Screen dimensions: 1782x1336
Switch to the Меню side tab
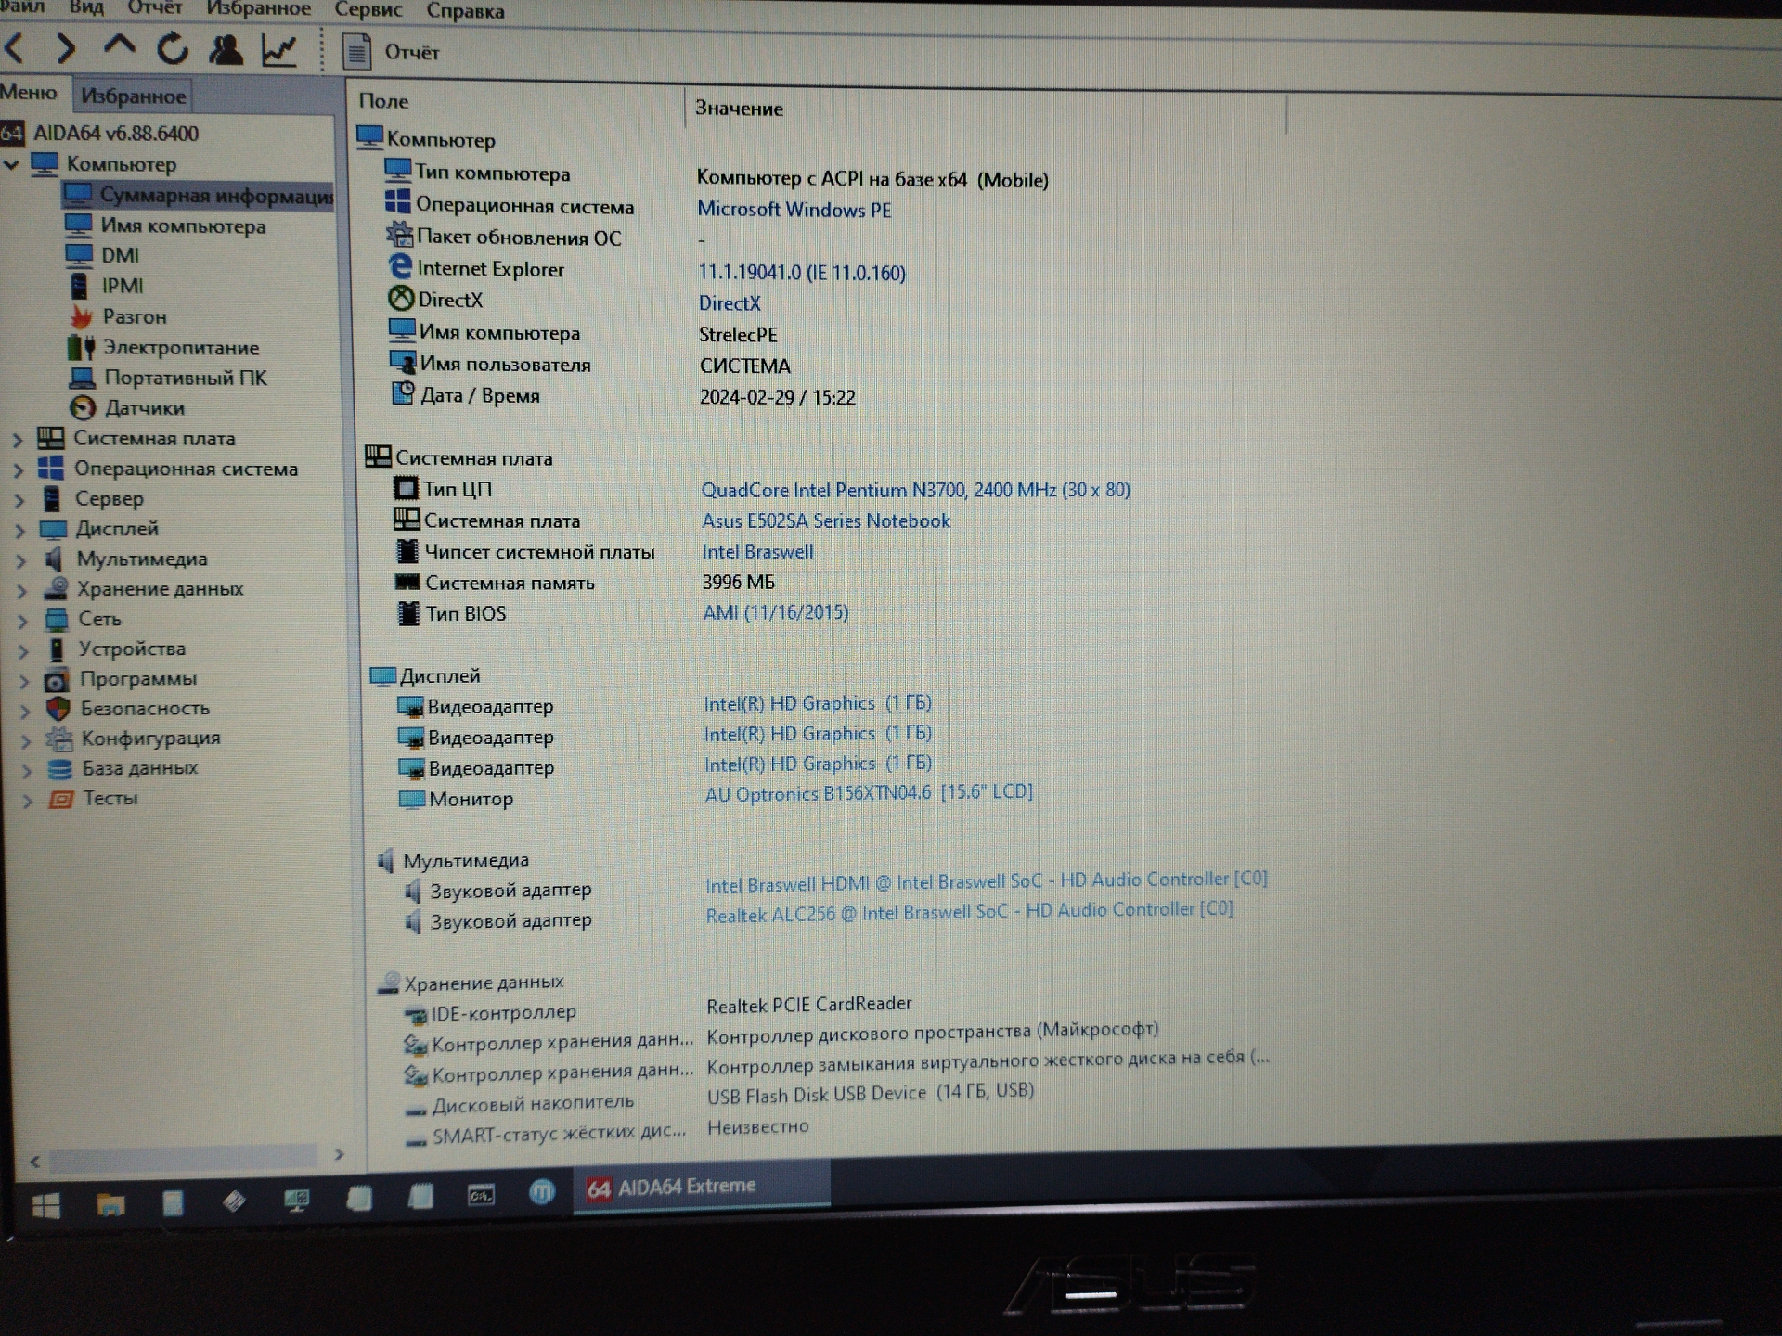click(x=29, y=93)
